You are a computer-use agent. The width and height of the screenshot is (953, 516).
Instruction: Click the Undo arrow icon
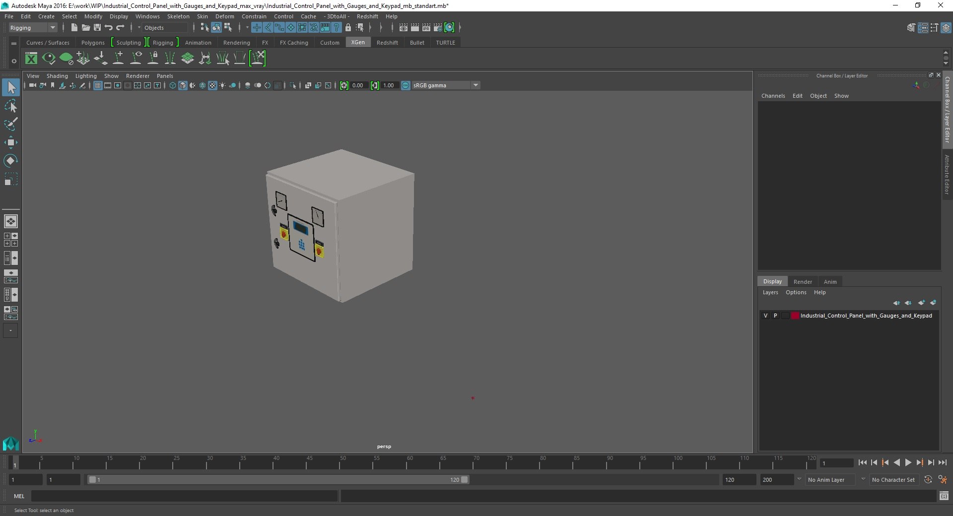click(109, 28)
